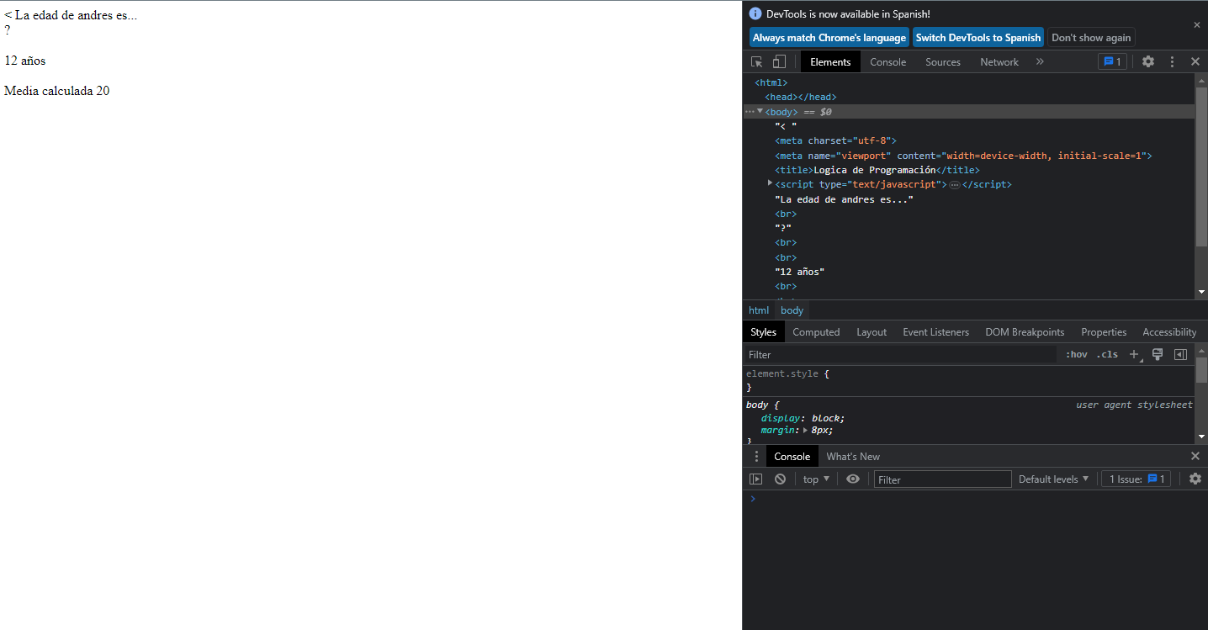
Task: Click the Styles pane scrollbar down arrow
Action: [1201, 436]
